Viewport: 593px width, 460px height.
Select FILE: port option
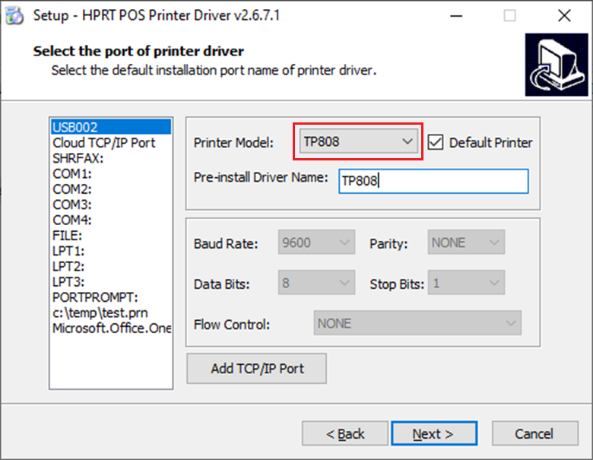click(x=67, y=236)
